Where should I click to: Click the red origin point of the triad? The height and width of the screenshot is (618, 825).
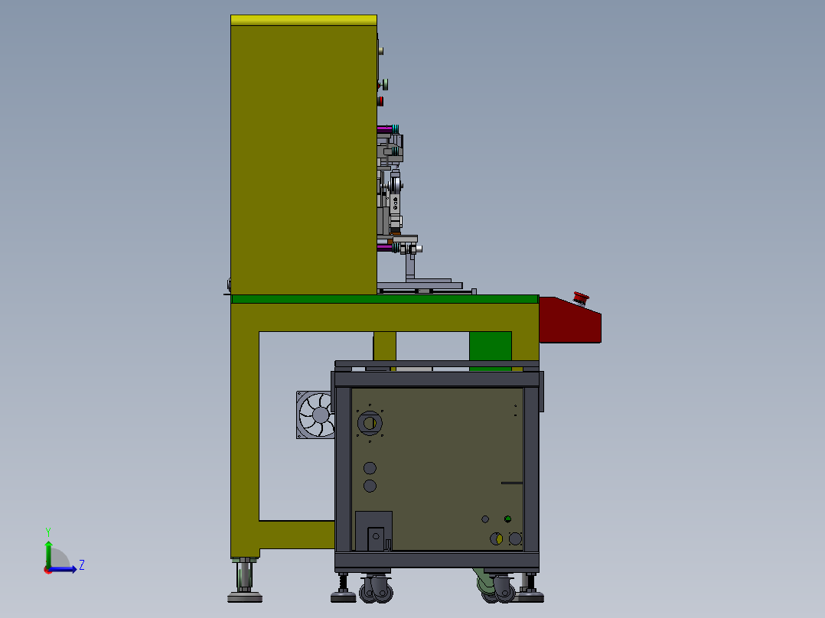click(x=48, y=570)
